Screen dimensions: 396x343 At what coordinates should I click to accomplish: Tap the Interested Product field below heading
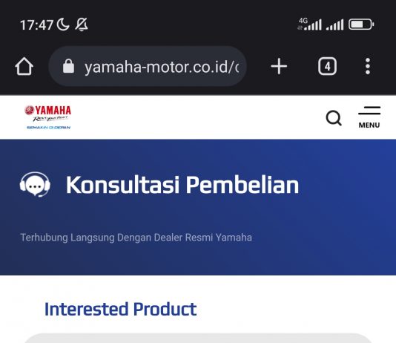[x=198, y=339]
